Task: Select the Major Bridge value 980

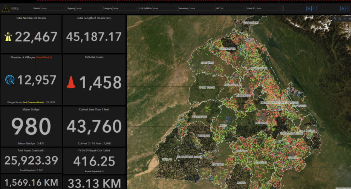Action: pos(31,127)
